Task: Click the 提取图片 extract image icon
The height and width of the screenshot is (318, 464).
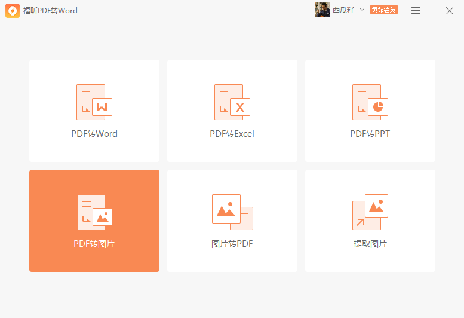Action: tap(370, 212)
